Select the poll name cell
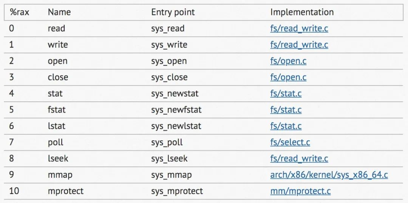This screenshot has width=408, height=203. point(56,142)
